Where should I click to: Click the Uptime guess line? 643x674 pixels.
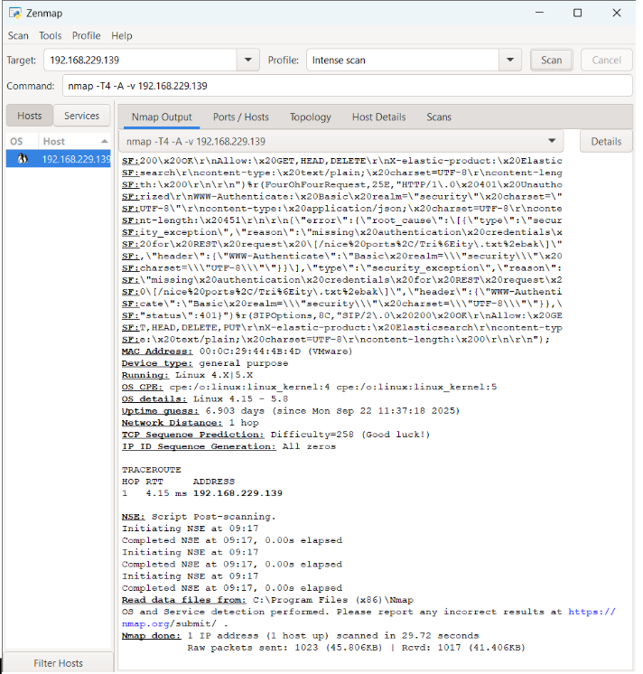291,411
